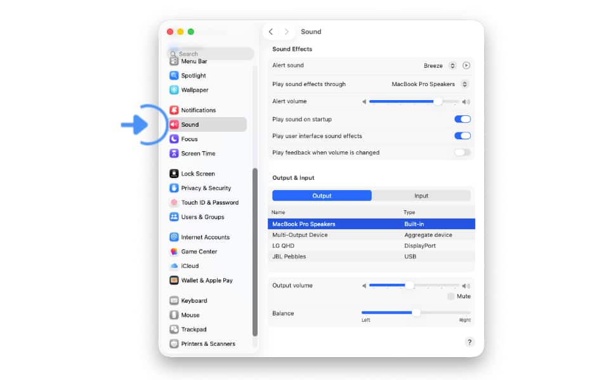Open the Lock Screen icon
The width and height of the screenshot is (611, 380).
pyautogui.click(x=174, y=174)
